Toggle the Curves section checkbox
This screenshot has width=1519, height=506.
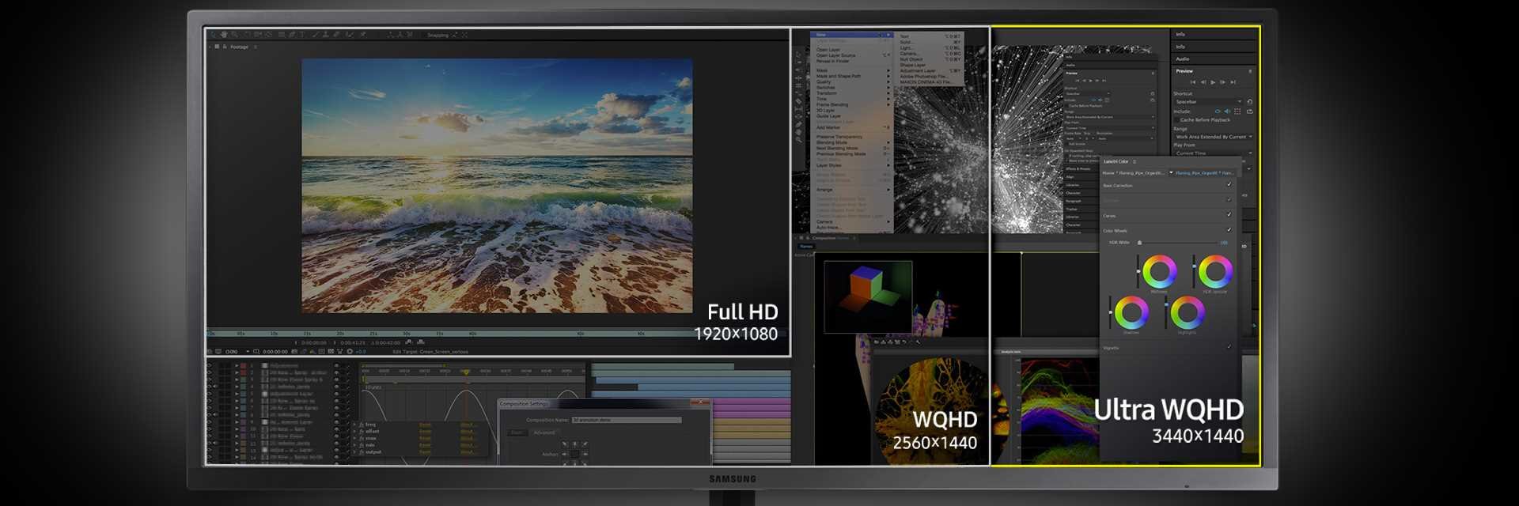point(1229,215)
